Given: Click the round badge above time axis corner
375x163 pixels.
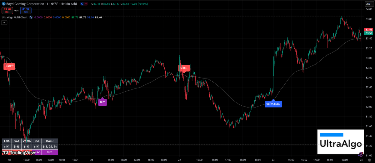Looking at the screenshot, I should tap(361, 154).
